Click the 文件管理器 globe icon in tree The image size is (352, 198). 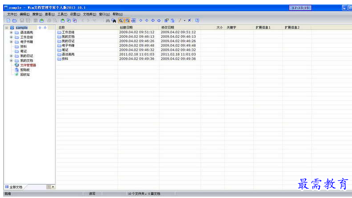click(17, 65)
